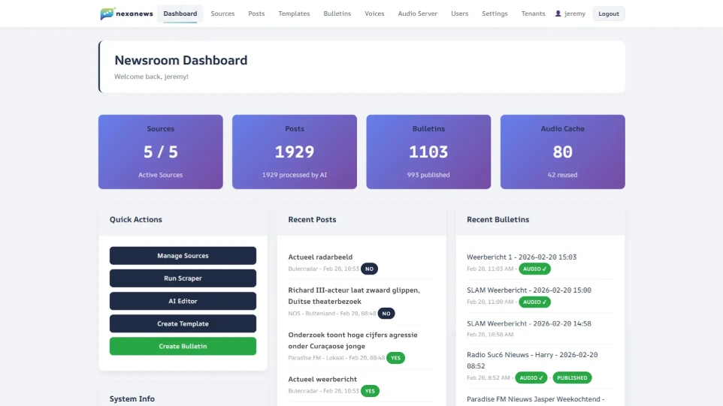
Task: Click the Audio Cache stat card
Action: 562,152
